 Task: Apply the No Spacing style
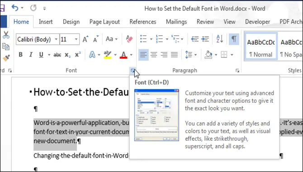pyautogui.click(x=291, y=47)
